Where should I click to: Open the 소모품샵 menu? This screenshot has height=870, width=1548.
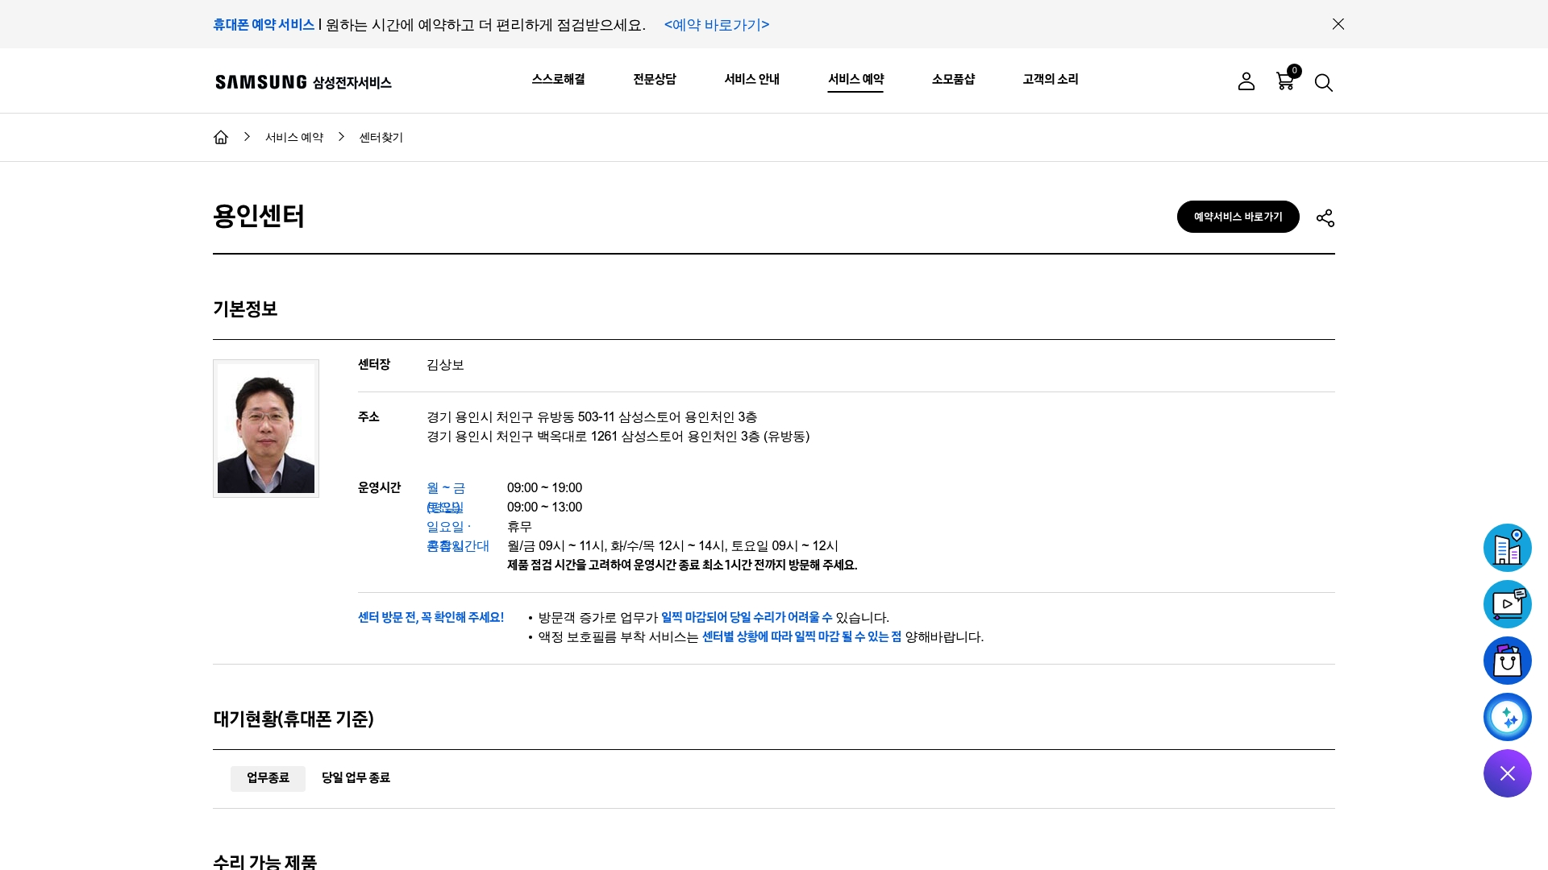coord(953,79)
